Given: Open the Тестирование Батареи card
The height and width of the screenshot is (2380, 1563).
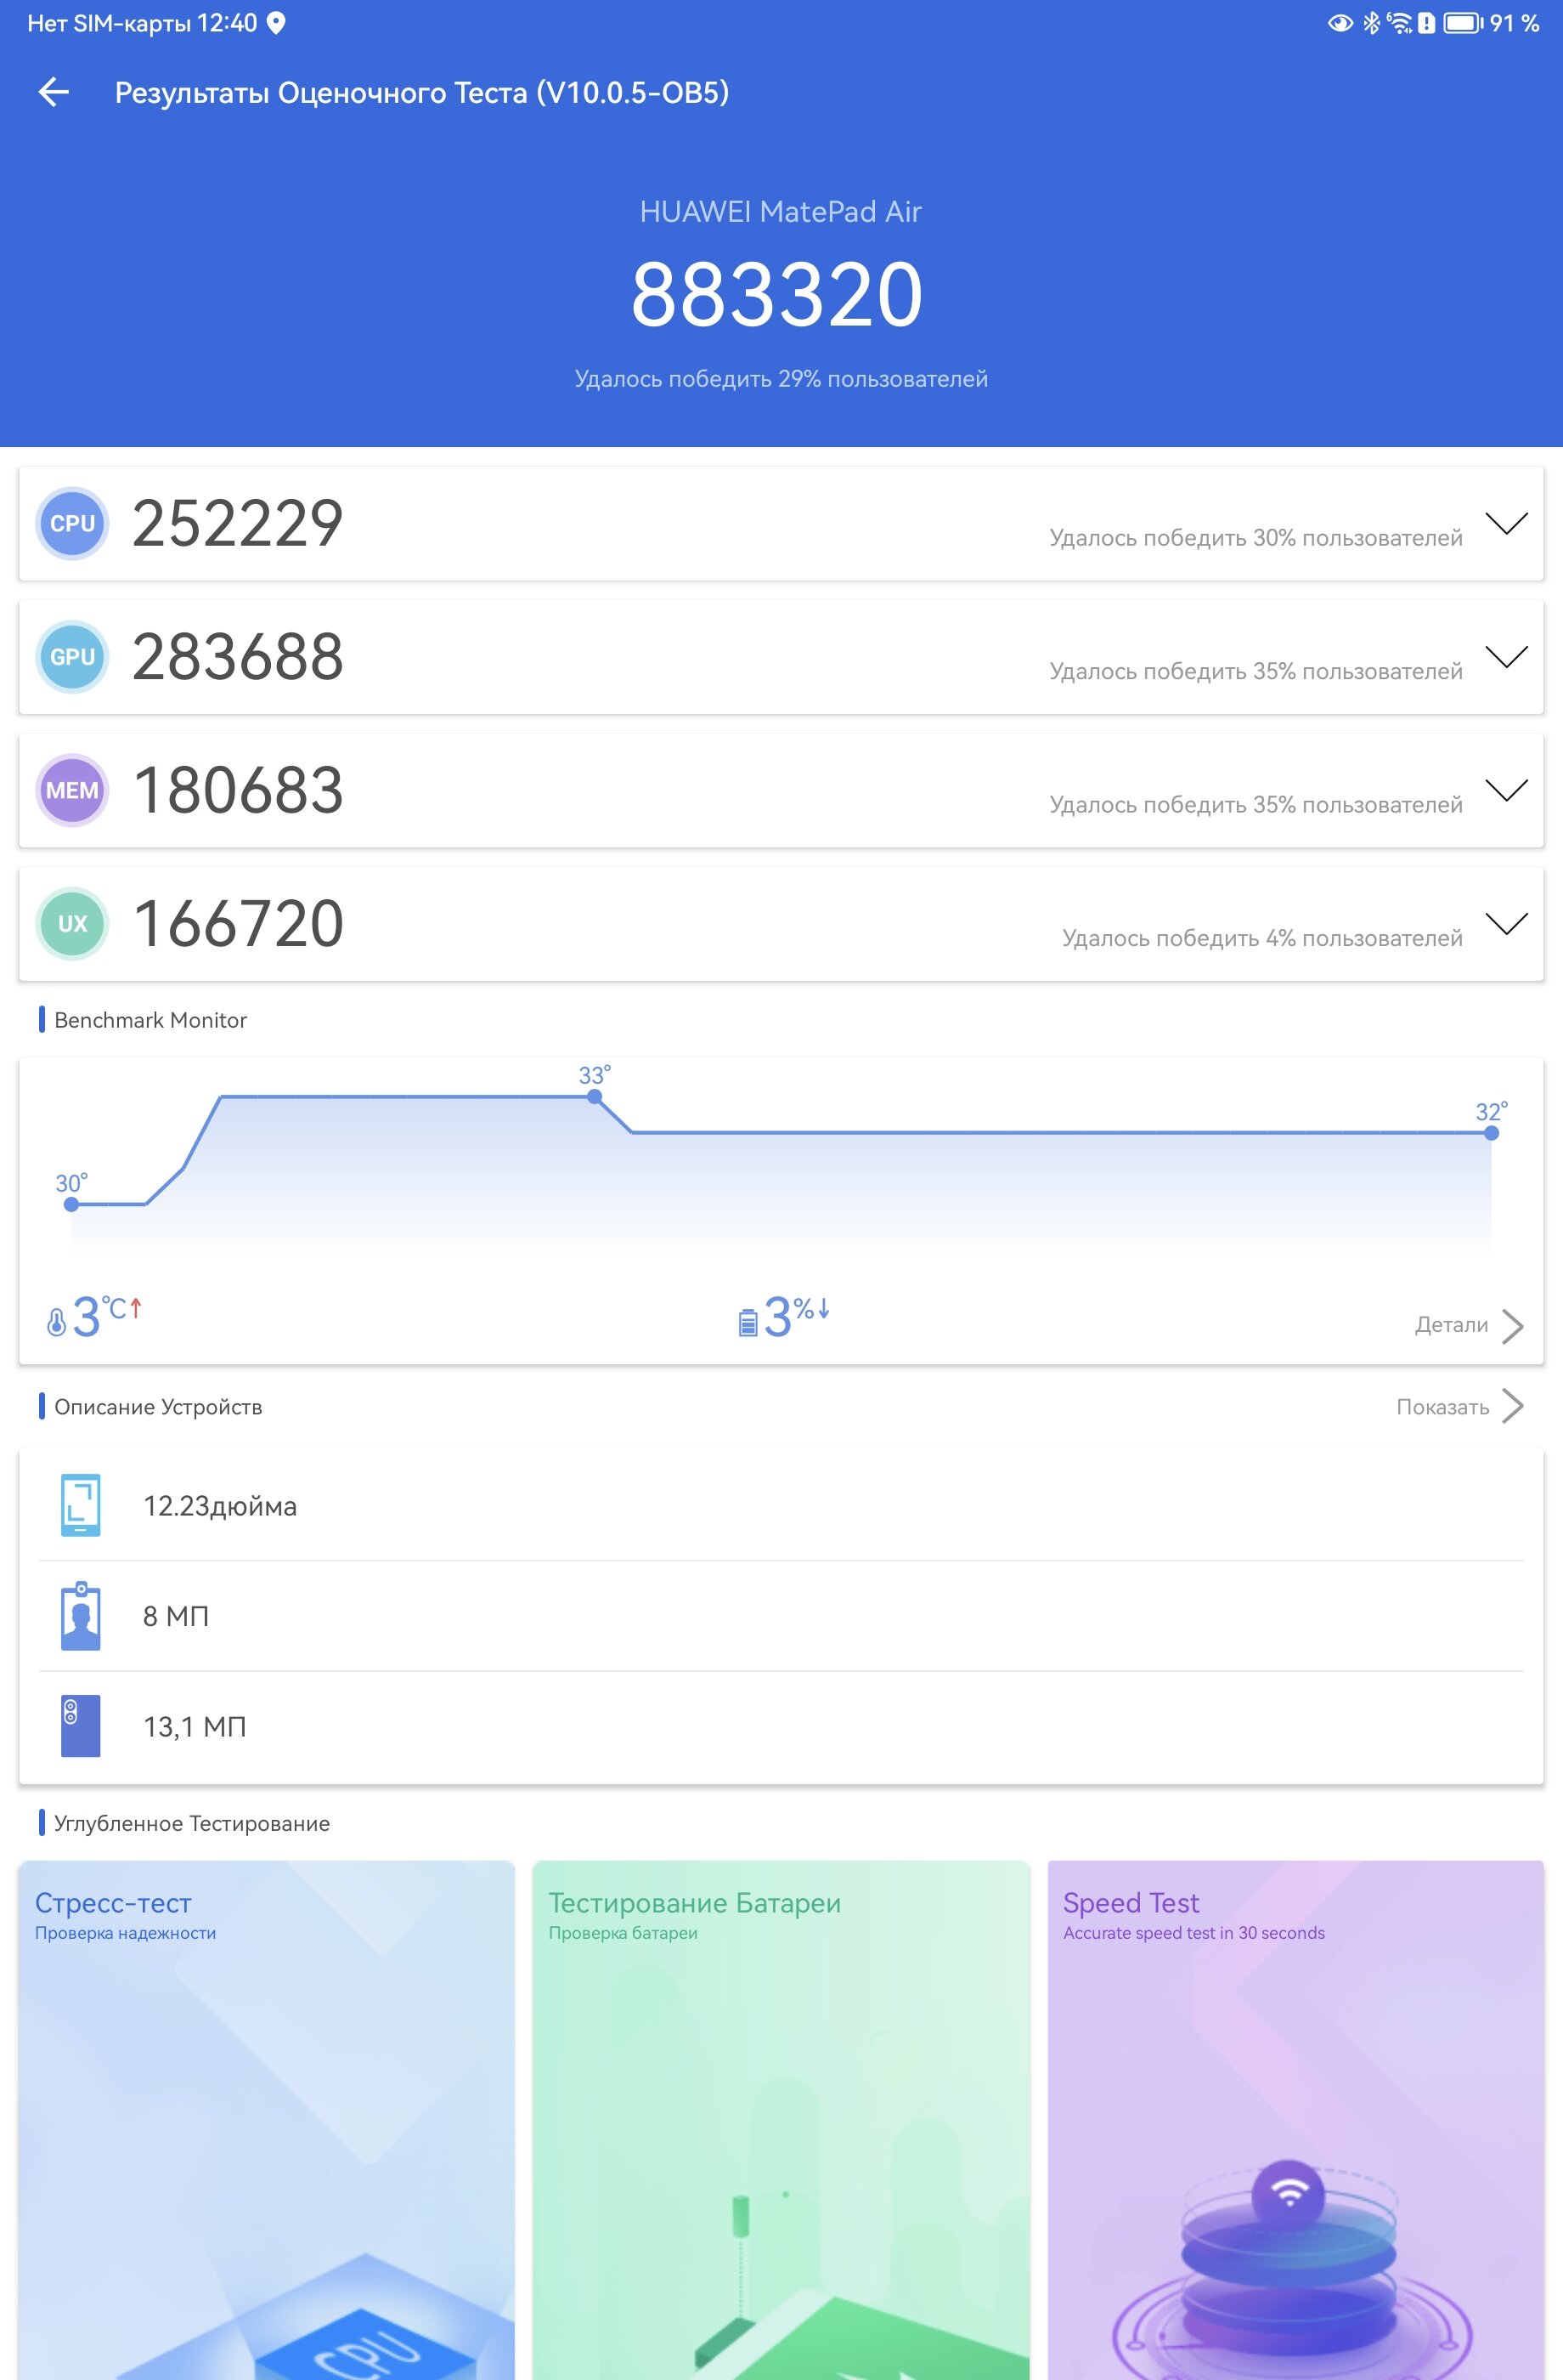Looking at the screenshot, I should click(781, 2120).
